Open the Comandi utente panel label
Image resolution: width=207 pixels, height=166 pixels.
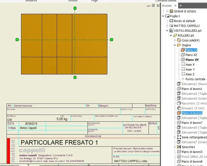[x=166, y=1]
